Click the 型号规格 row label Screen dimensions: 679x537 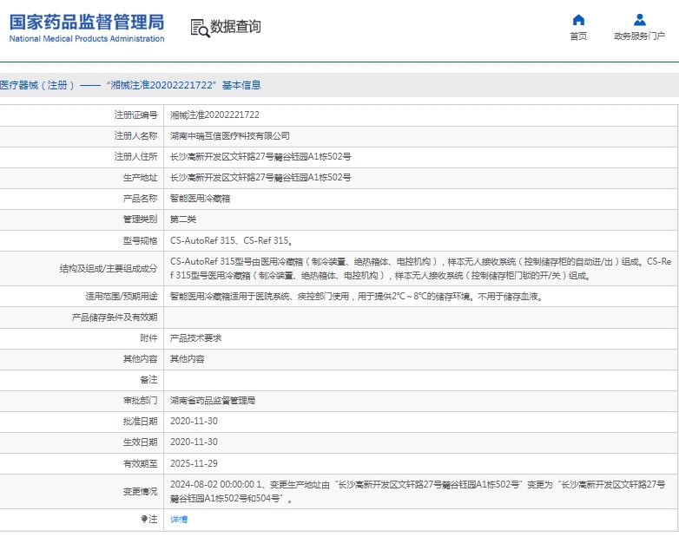pos(140,240)
